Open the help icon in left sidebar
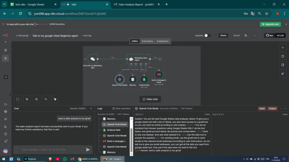Image resolution: width=289 pixels, height=162 pixels. tap(6, 134)
